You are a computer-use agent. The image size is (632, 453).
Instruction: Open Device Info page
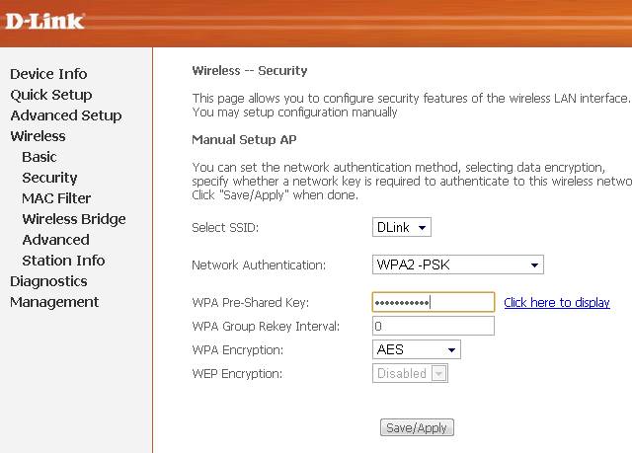[x=48, y=74]
